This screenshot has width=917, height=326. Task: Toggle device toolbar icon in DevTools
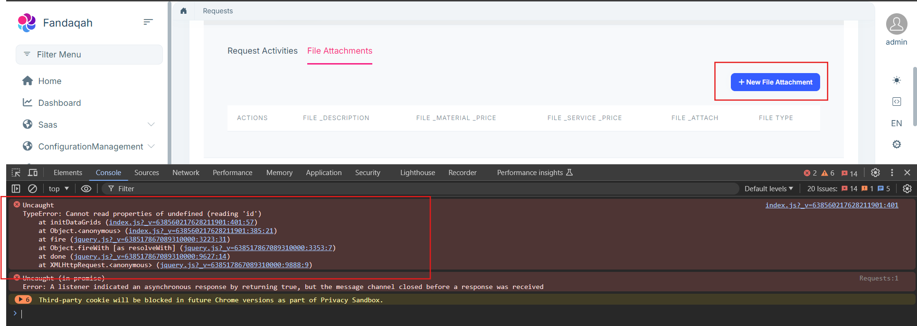tap(33, 173)
